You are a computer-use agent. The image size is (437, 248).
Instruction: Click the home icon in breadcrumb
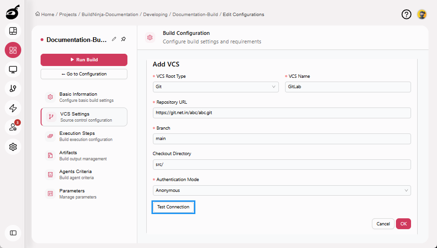point(38,14)
